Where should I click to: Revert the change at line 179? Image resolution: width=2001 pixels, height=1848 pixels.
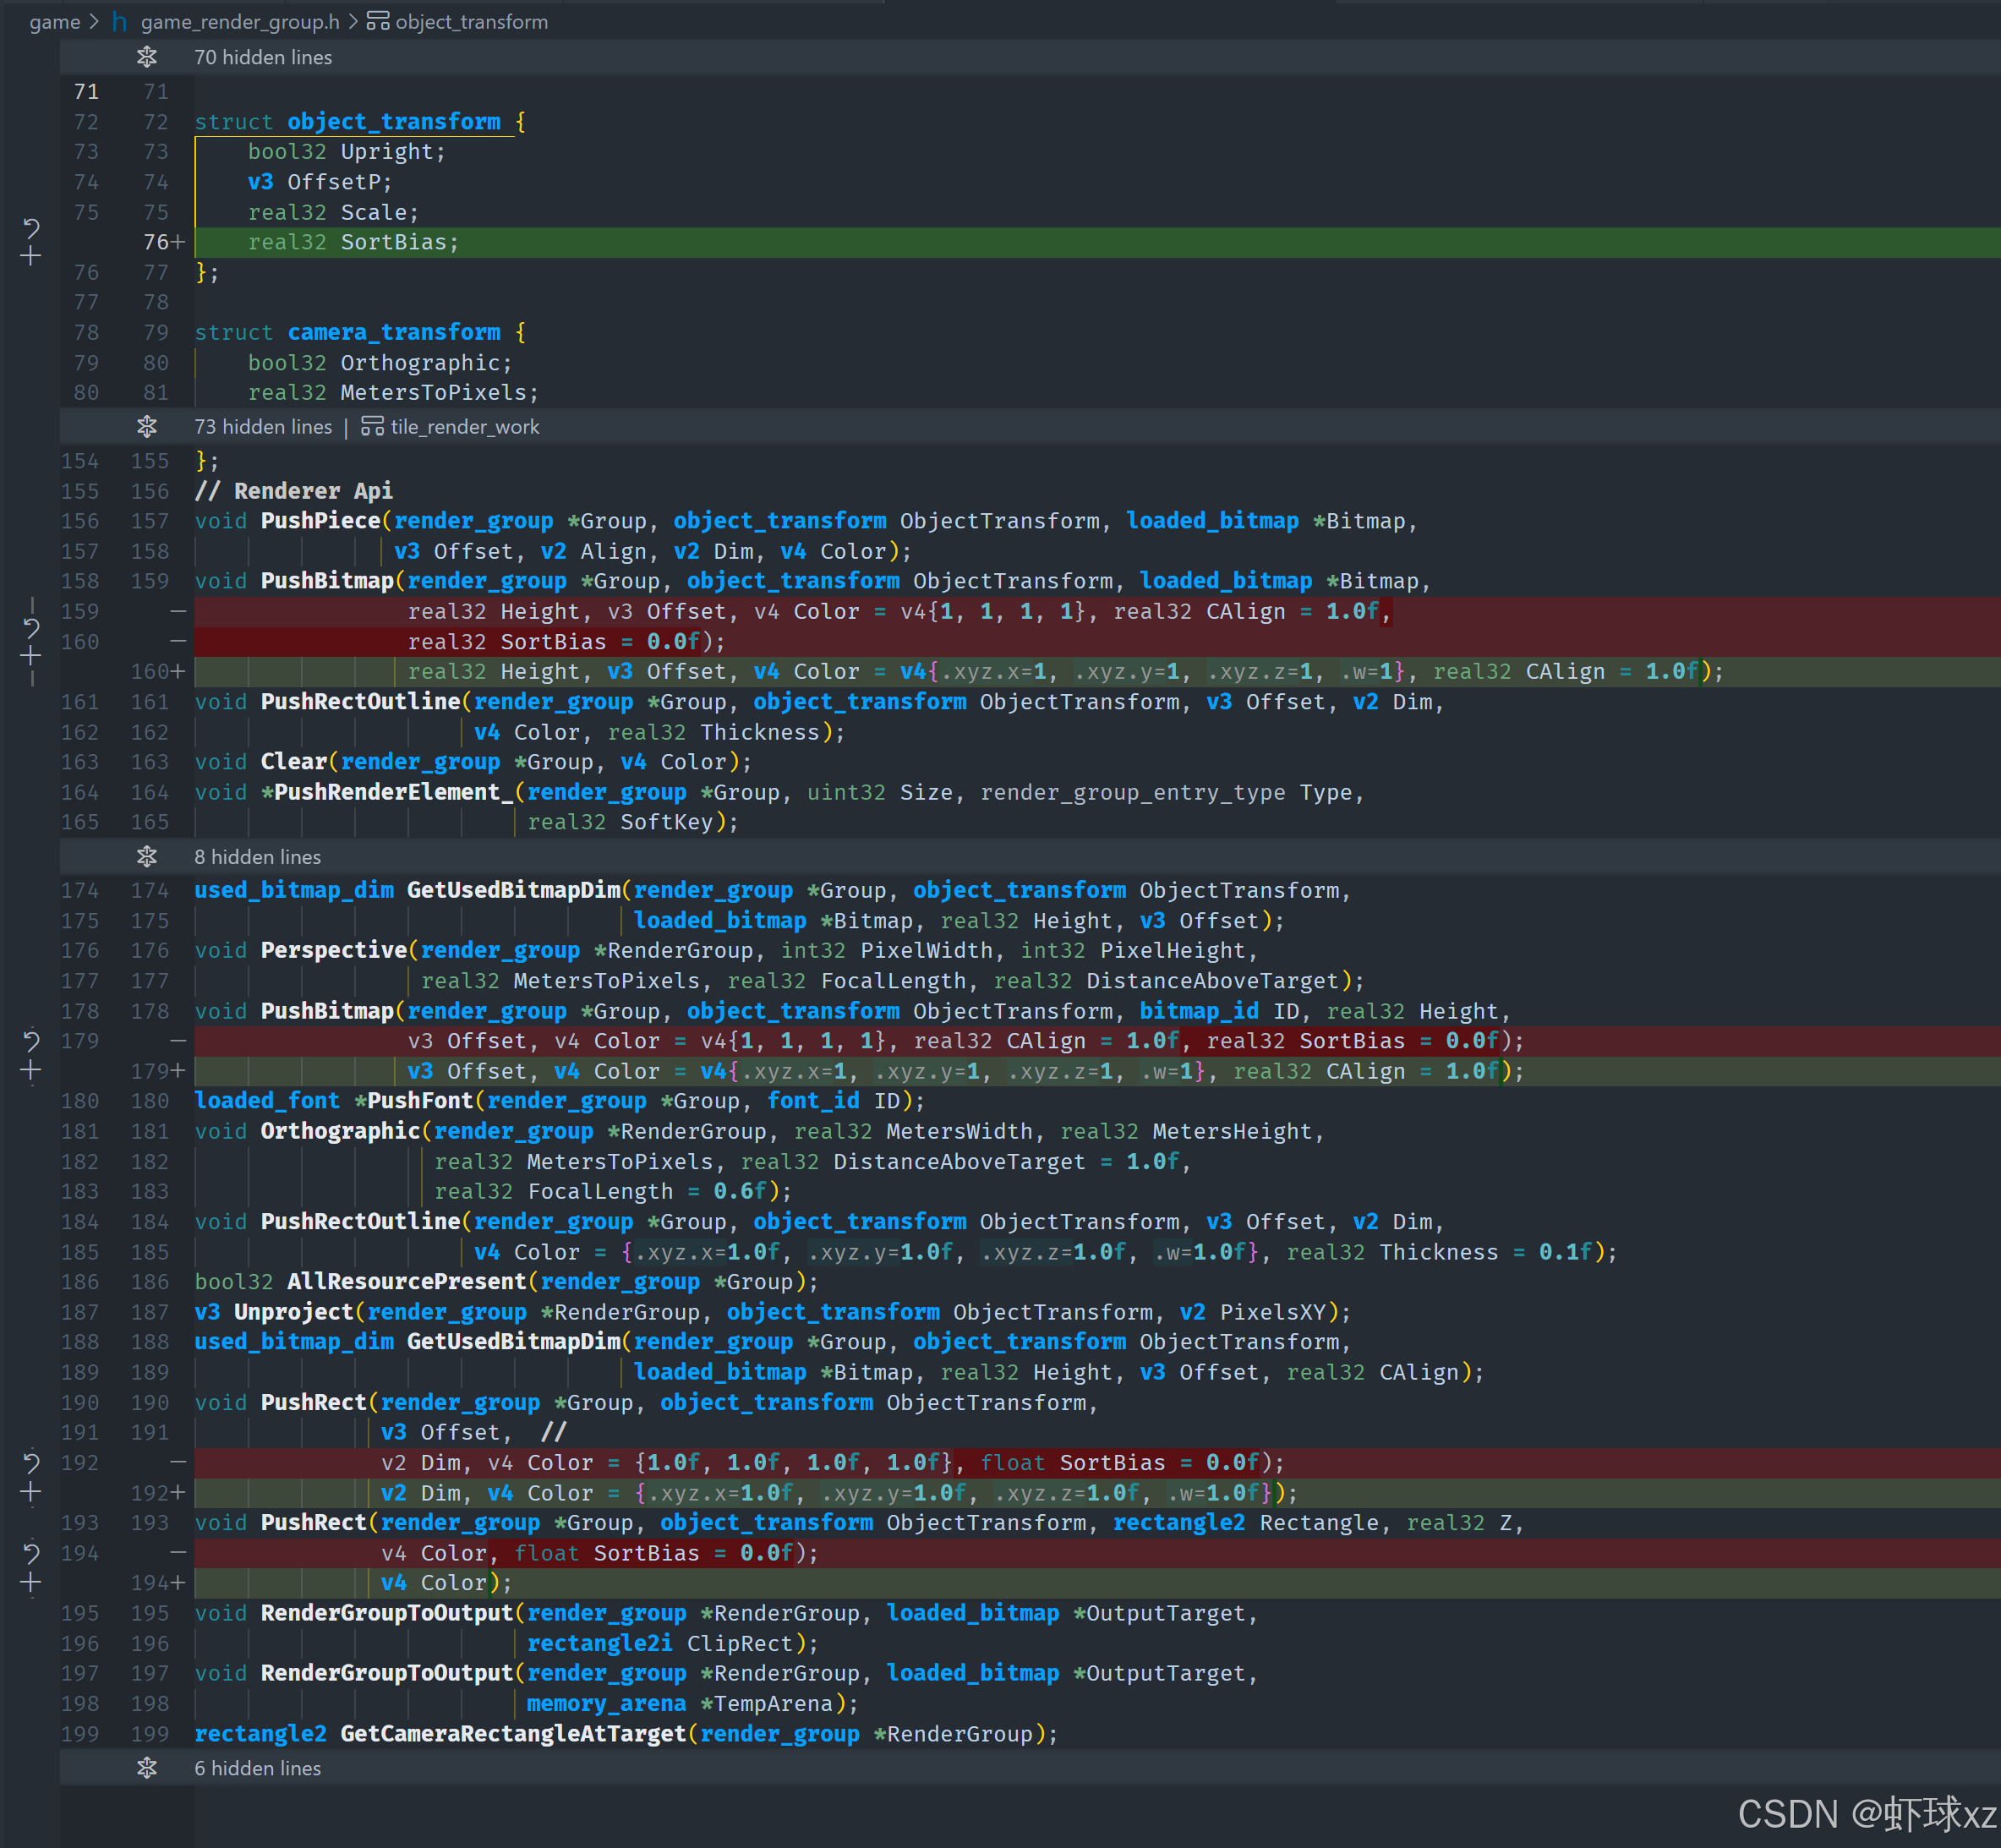[31, 1042]
